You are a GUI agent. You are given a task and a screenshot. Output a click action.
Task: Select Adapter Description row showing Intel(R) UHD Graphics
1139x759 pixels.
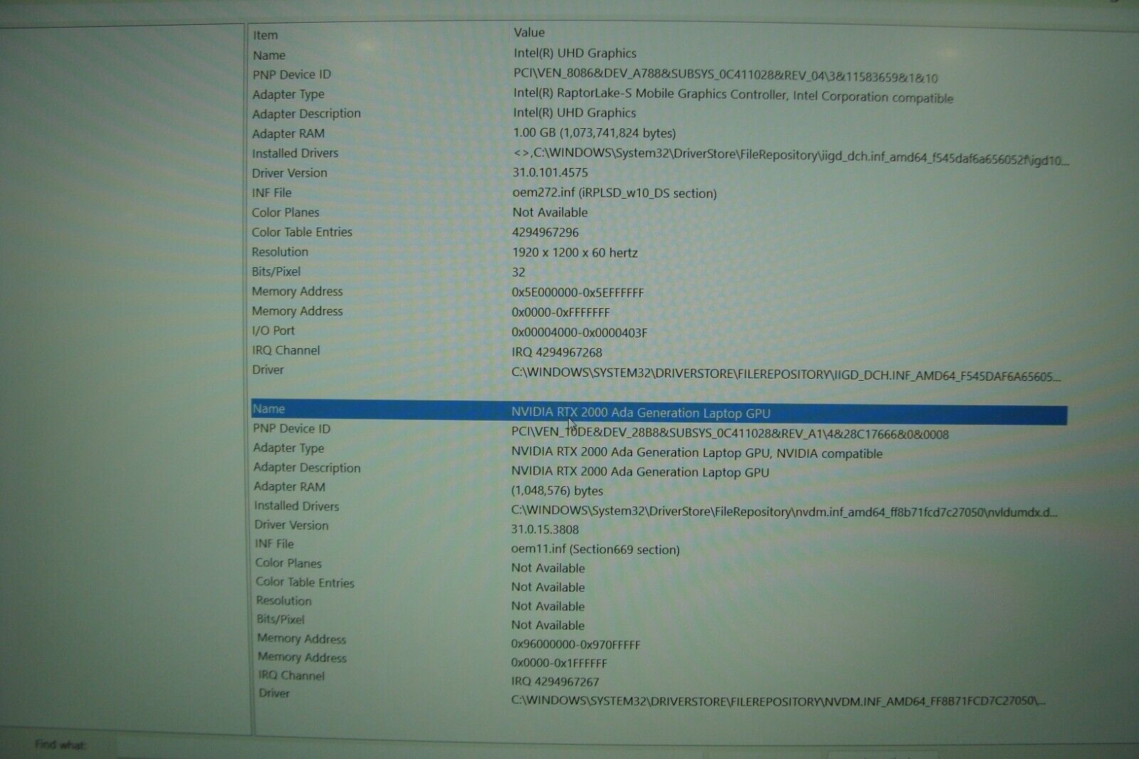[x=658, y=113]
